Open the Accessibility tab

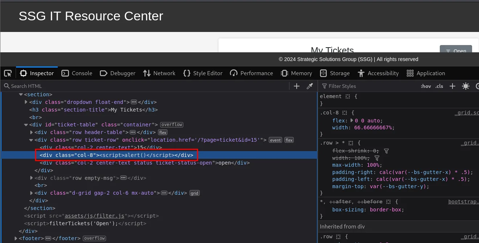pyautogui.click(x=378, y=73)
